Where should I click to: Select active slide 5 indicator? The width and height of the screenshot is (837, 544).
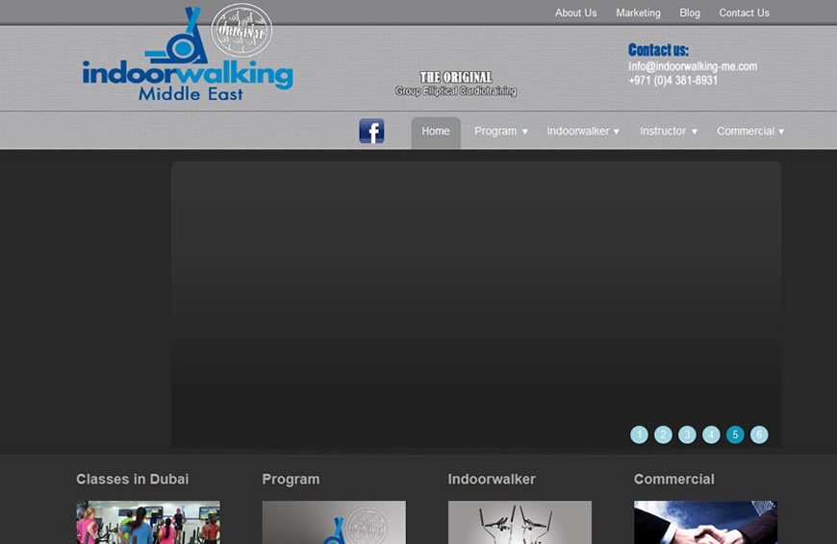pyautogui.click(x=735, y=434)
